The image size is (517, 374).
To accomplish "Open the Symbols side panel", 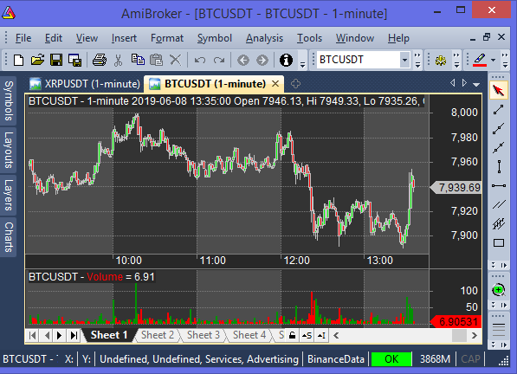I will pos(9,100).
